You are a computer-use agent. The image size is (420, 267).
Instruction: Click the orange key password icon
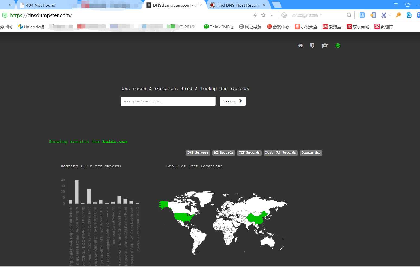[x=398, y=15]
